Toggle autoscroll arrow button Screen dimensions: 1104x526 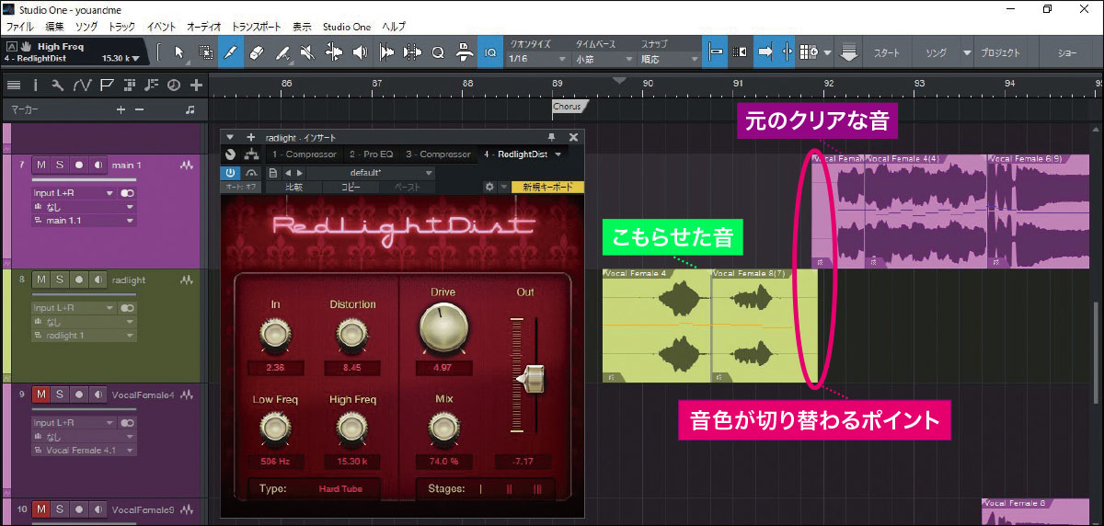tap(765, 52)
